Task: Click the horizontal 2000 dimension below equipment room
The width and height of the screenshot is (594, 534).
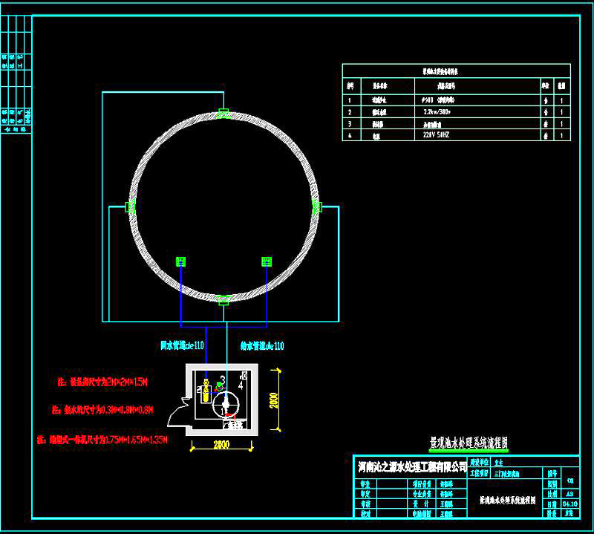Action: pyautogui.click(x=221, y=444)
